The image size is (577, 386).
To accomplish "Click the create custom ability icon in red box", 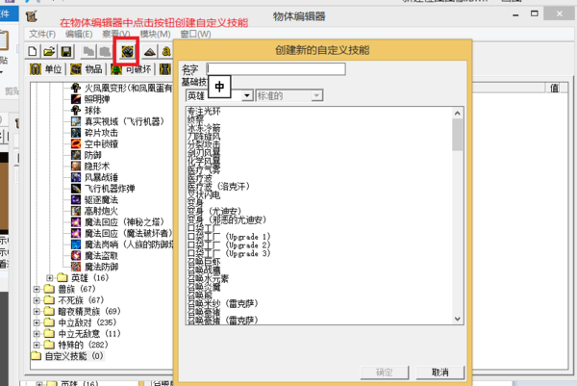I will point(126,50).
